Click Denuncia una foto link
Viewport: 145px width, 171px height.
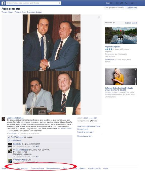click(x=84, y=136)
